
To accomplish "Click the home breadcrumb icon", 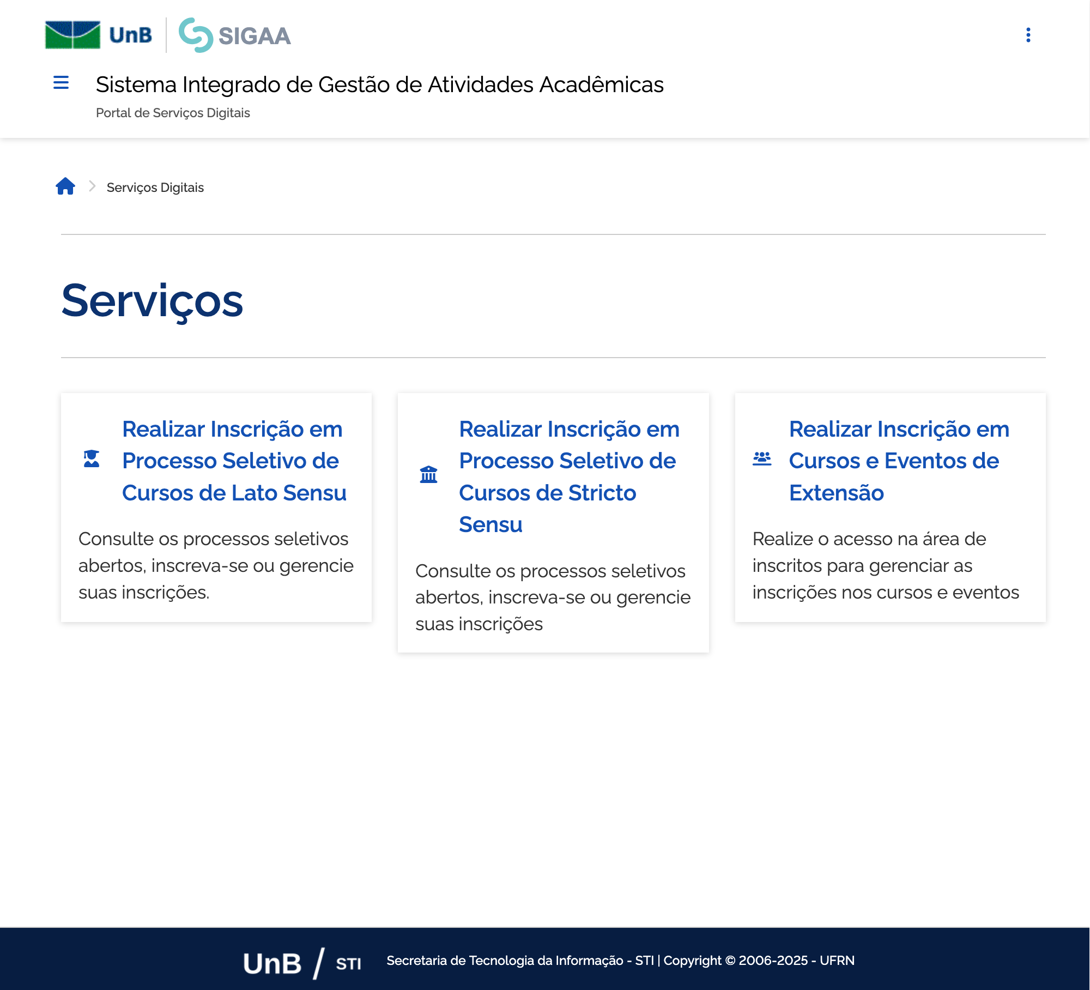I will click(x=66, y=186).
